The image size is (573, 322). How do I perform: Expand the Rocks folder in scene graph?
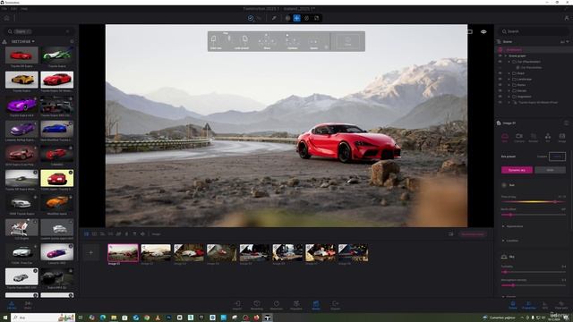point(509,85)
